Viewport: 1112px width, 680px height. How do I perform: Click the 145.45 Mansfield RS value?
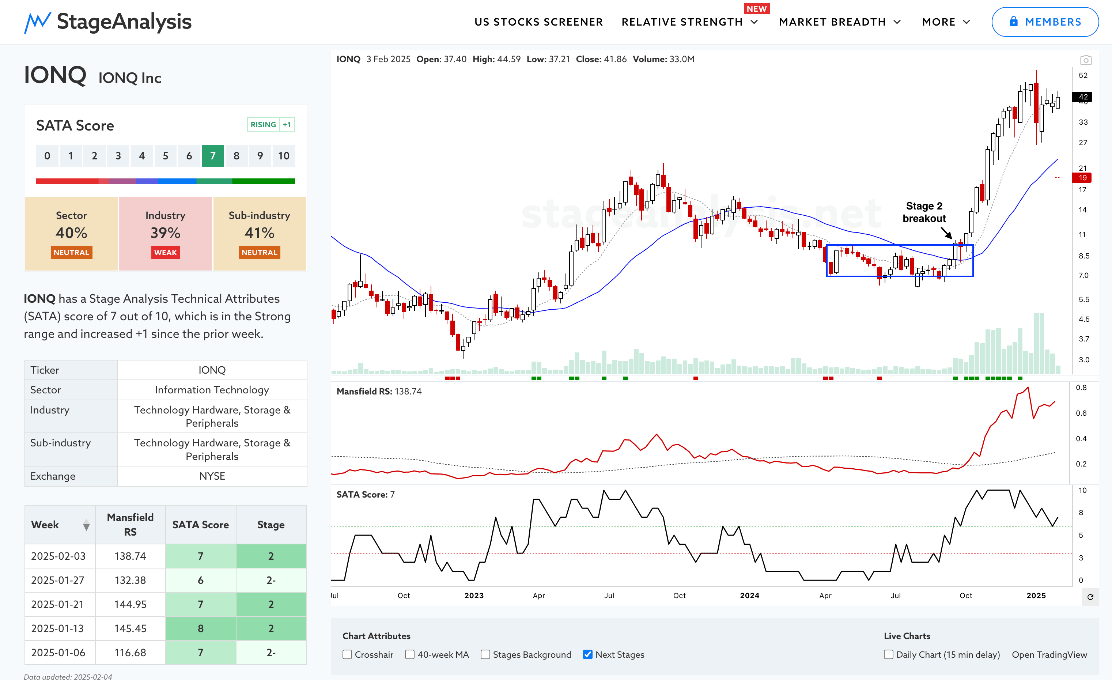coord(130,628)
